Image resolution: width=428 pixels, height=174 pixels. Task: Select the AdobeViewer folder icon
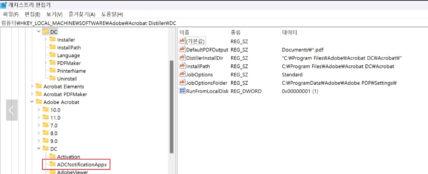52,172
